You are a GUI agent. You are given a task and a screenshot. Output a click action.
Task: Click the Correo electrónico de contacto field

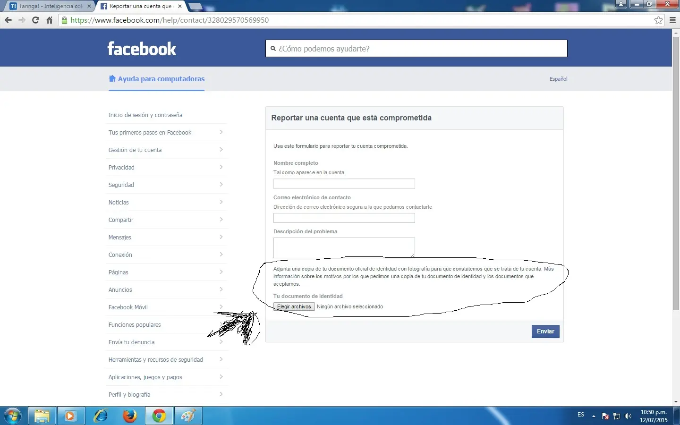(344, 218)
